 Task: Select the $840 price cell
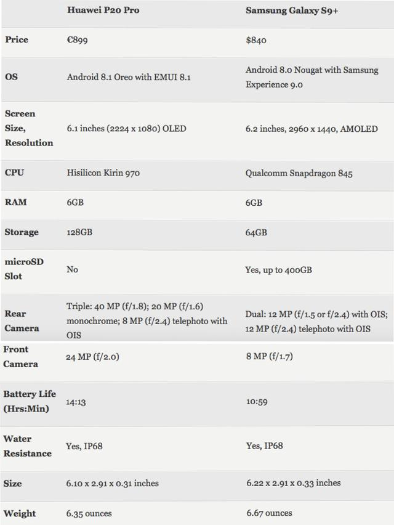tap(255, 40)
